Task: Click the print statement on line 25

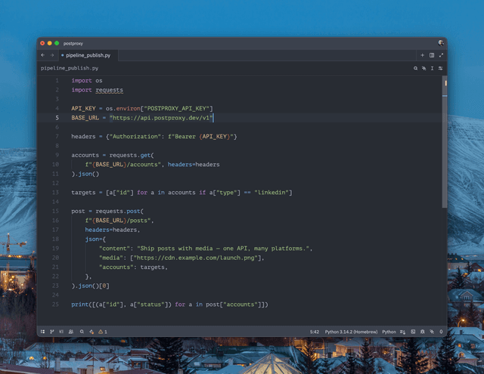Action: coord(169,304)
